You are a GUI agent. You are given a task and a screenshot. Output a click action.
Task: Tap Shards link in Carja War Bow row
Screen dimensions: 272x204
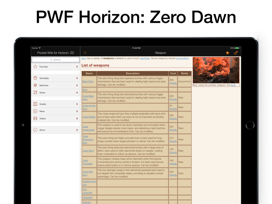point(173,175)
